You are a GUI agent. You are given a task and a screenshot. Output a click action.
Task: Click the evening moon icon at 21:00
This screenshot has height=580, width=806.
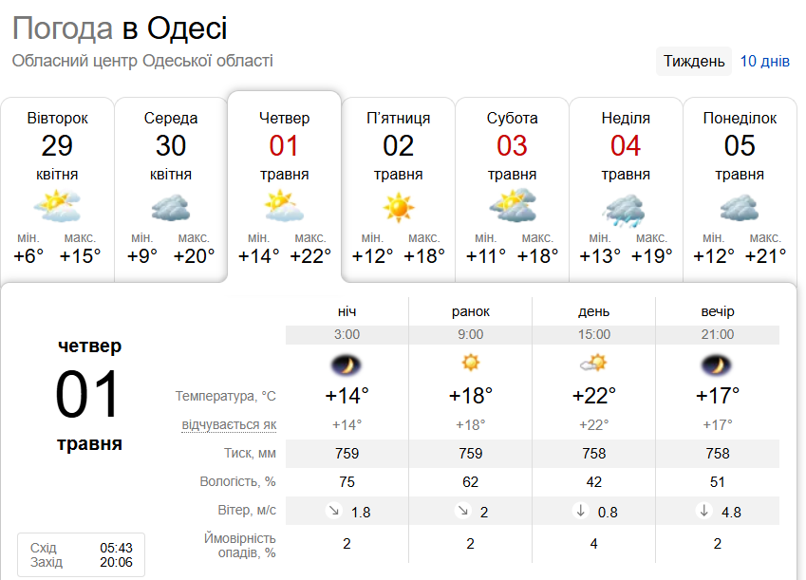point(717,364)
